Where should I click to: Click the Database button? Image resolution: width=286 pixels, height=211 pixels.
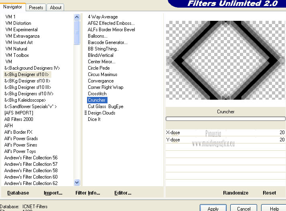coord(18,193)
